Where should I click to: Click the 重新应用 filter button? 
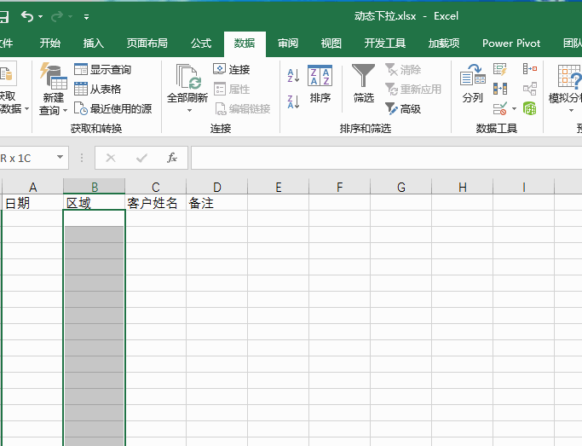[413, 90]
